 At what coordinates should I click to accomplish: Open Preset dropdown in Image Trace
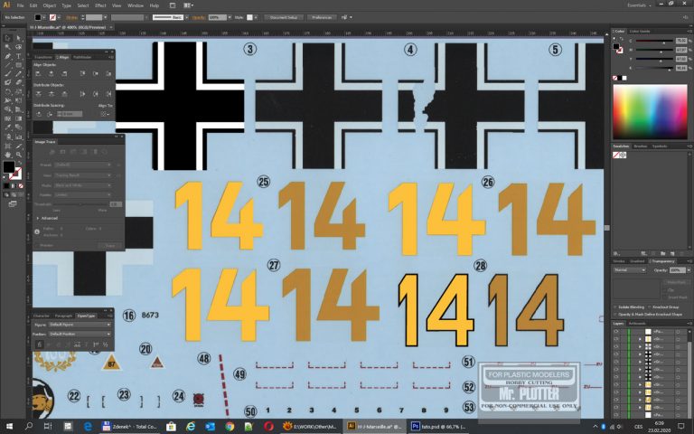(x=83, y=165)
